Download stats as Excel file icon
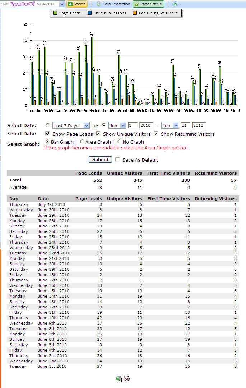This screenshot has height=388, width=246. click(x=119, y=379)
